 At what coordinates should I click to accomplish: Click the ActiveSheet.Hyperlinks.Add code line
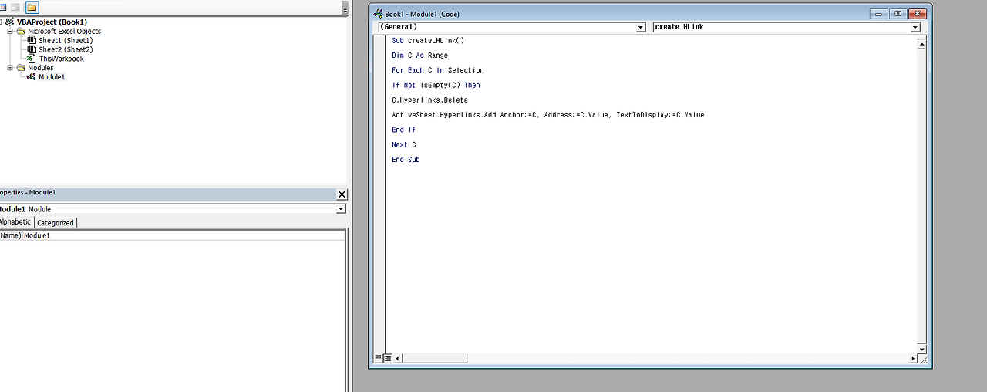(x=548, y=115)
